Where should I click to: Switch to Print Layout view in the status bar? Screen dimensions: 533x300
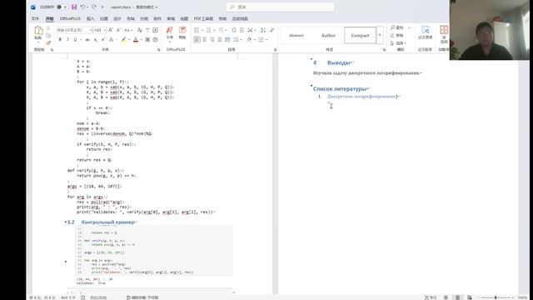[457, 297]
